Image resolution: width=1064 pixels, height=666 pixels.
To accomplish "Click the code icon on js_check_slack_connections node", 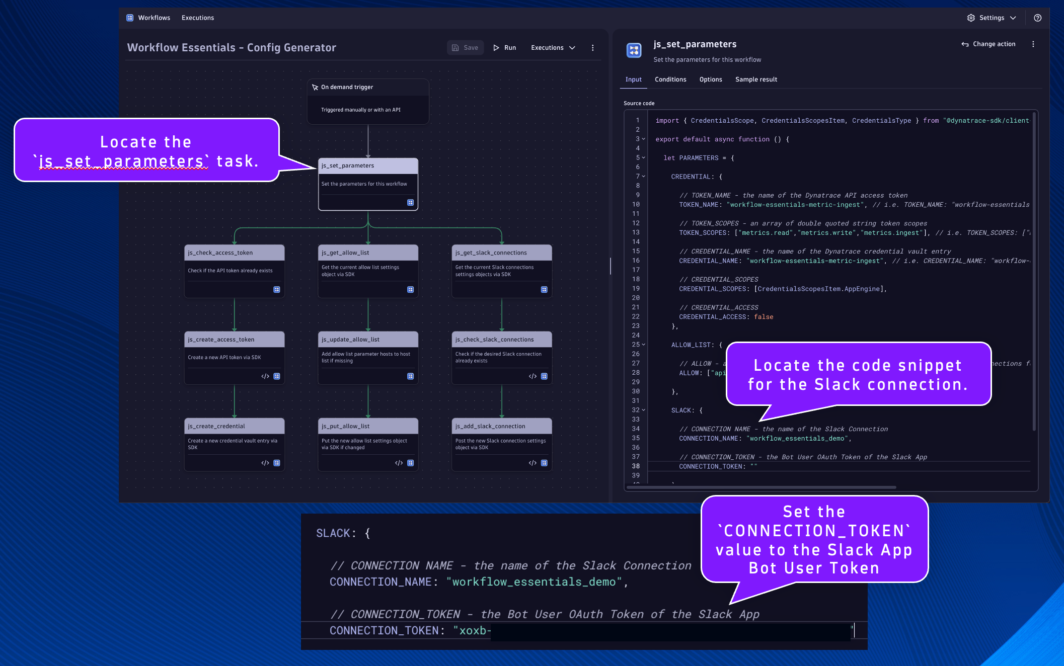I will pos(533,376).
